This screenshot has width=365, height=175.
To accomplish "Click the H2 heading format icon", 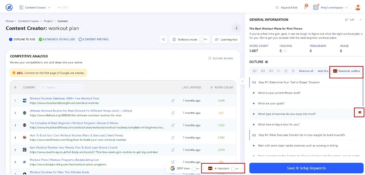I will click(254, 71).
